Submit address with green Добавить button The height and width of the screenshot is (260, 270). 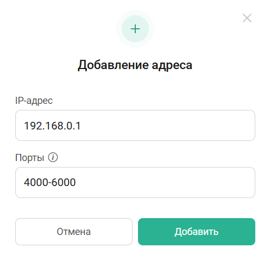pos(196,232)
